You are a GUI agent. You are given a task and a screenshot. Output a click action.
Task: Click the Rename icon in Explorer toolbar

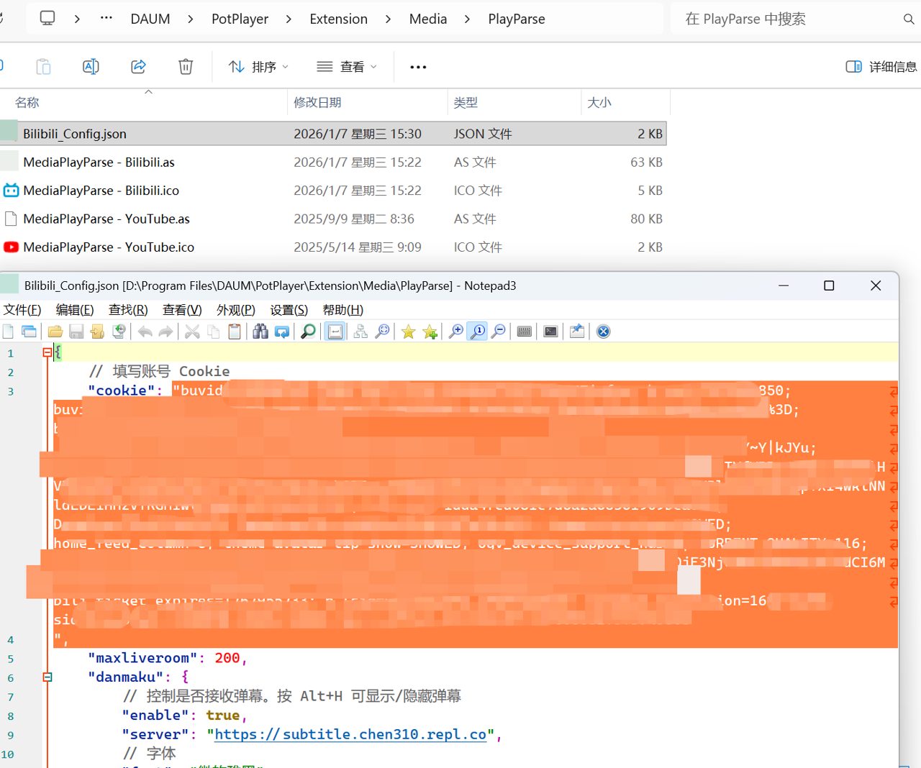pyautogui.click(x=91, y=67)
